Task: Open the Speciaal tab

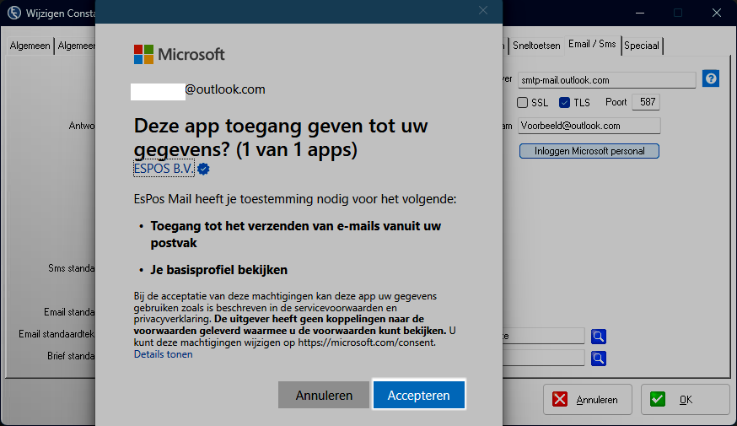Action: point(642,46)
